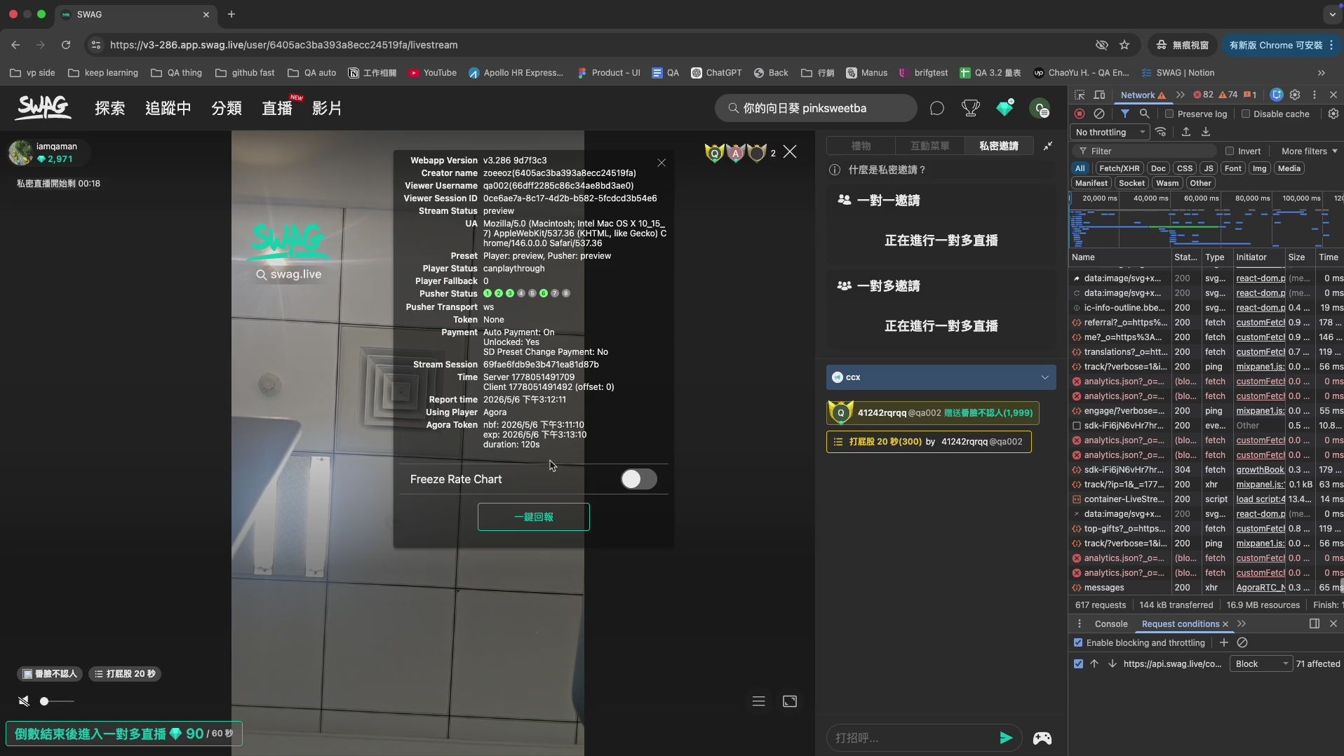Image resolution: width=1344 pixels, height=756 pixels.
Task: Open the DevTools main settings gear
Action: (x=1295, y=95)
